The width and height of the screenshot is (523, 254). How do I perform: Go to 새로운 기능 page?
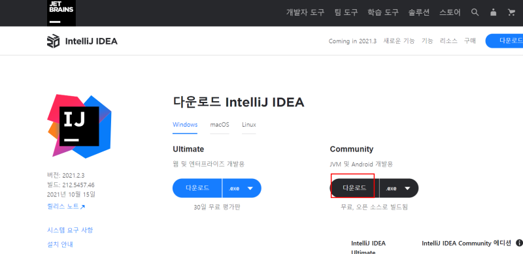(399, 41)
